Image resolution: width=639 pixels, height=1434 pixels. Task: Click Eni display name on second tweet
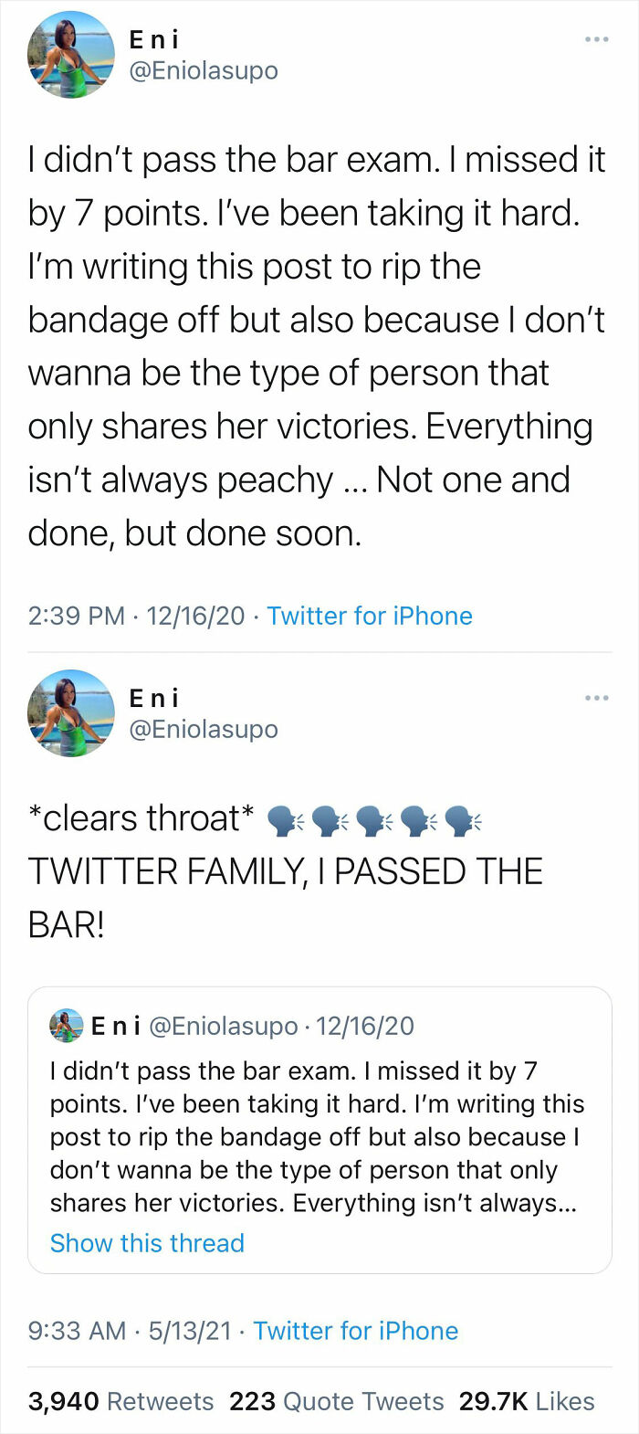tap(156, 698)
